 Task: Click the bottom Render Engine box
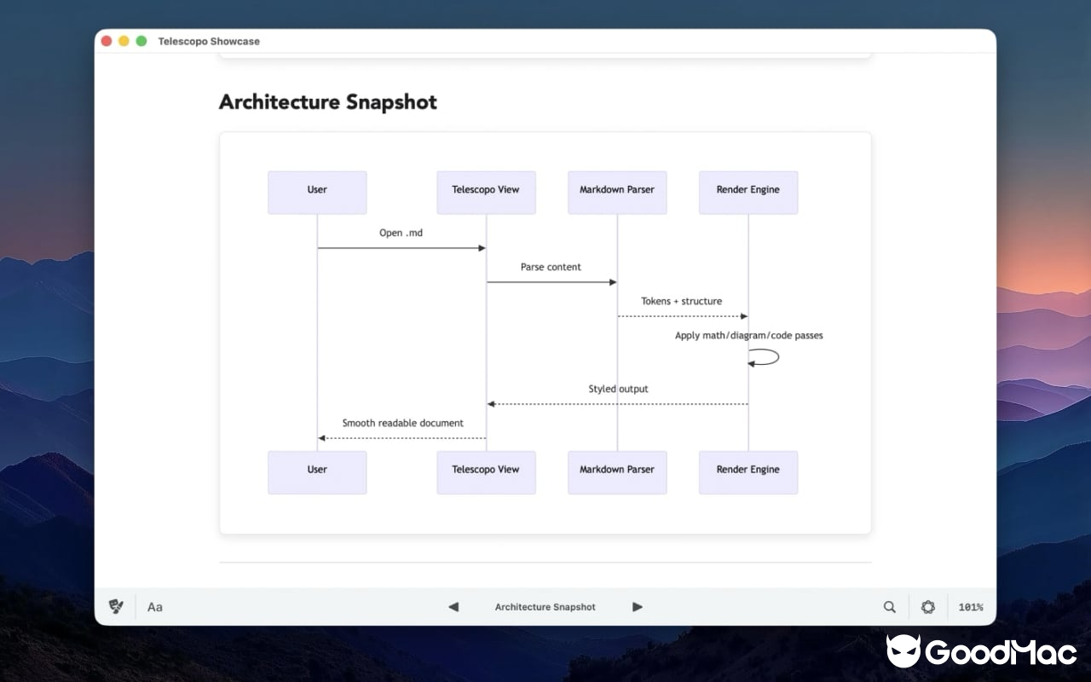coord(748,470)
